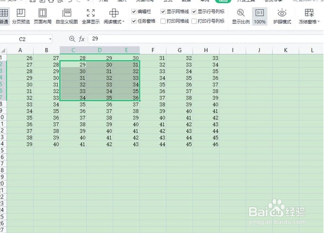324x233 pixels.
Task: Select cell B3 containing 29
Action: click(x=47, y=71)
